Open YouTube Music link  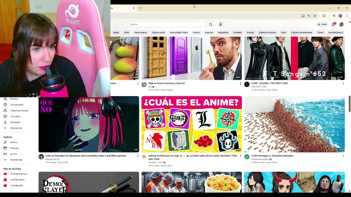pyautogui.click(x=17, y=180)
